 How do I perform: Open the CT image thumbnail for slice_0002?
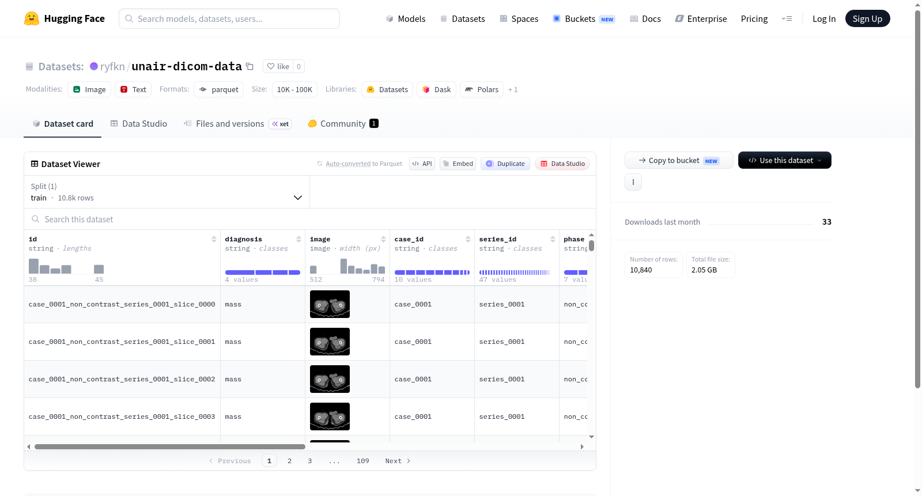tap(330, 379)
